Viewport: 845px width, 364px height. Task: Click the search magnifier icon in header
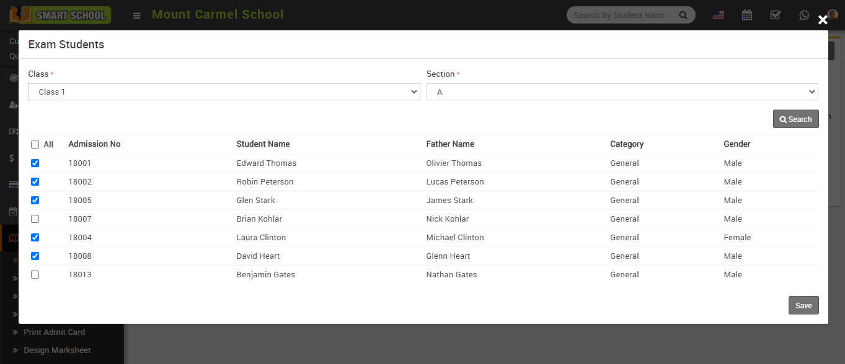tap(683, 15)
